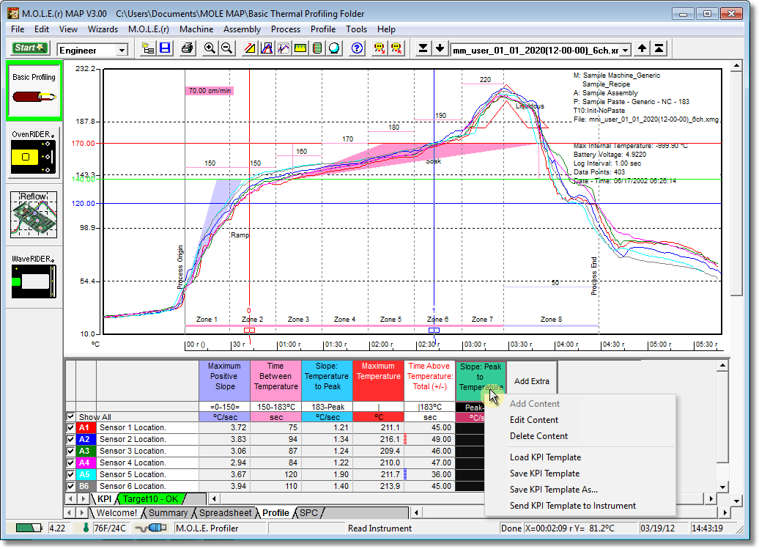Screen dimensions: 759x549
Task: Click the slope tool toolbar icon
Action: click(250, 48)
